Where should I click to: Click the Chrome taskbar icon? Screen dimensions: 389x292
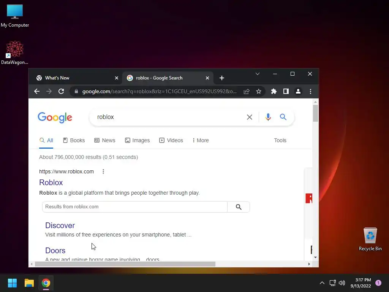pyautogui.click(x=46, y=283)
